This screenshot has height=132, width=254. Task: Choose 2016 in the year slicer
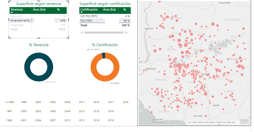click(x=96, y=120)
